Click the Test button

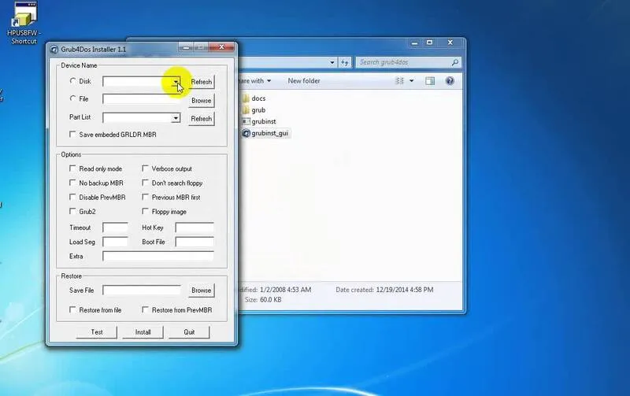[x=97, y=332]
